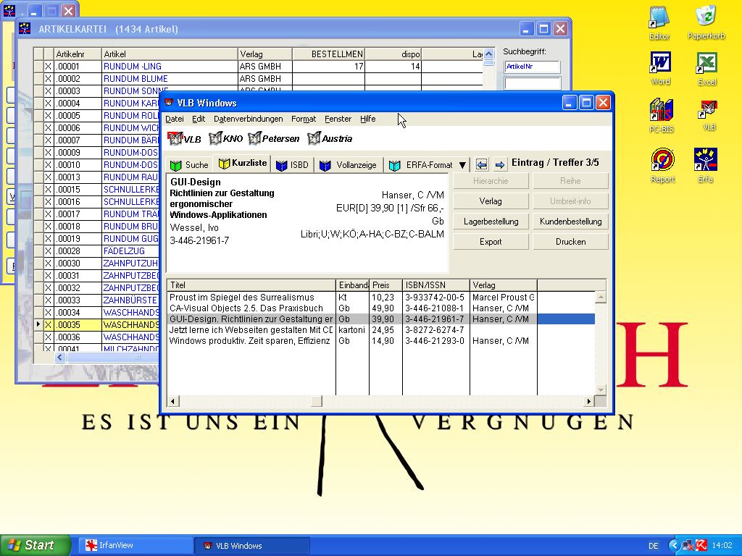The image size is (742, 556).
Task: Switch to IrfanView in taskbar
Action: [x=134, y=545]
